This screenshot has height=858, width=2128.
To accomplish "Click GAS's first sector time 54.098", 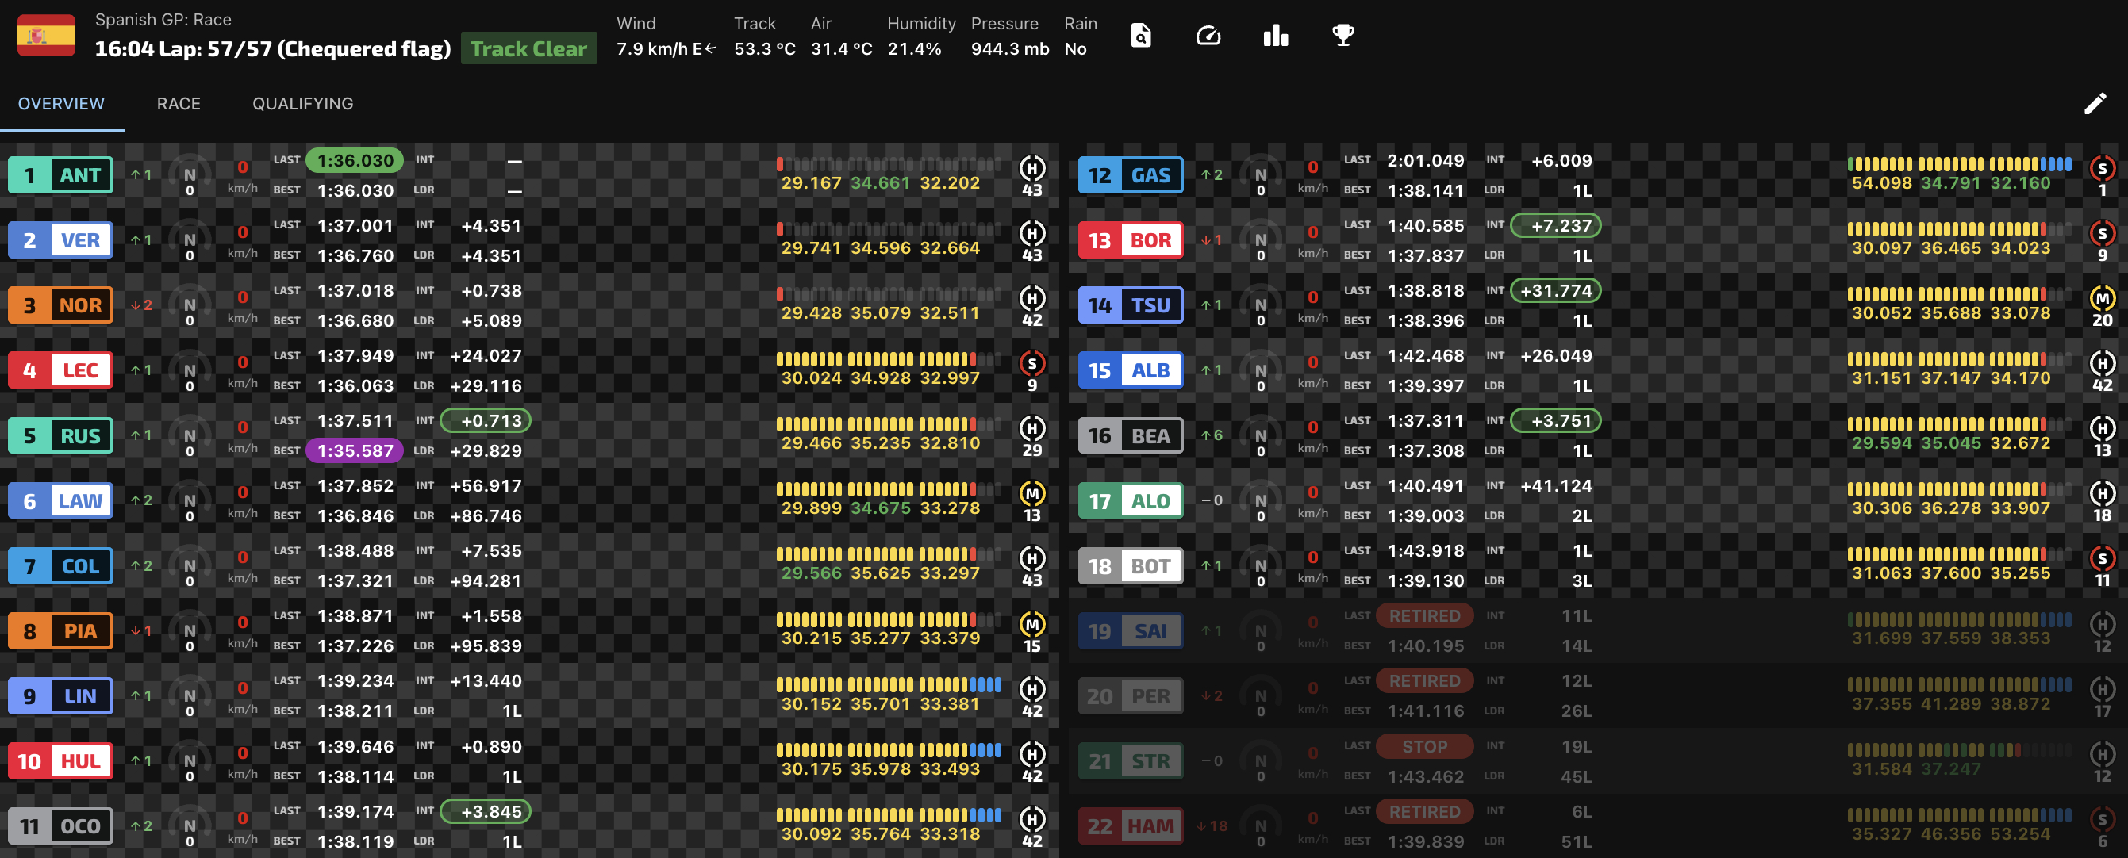I will 1882,183.
